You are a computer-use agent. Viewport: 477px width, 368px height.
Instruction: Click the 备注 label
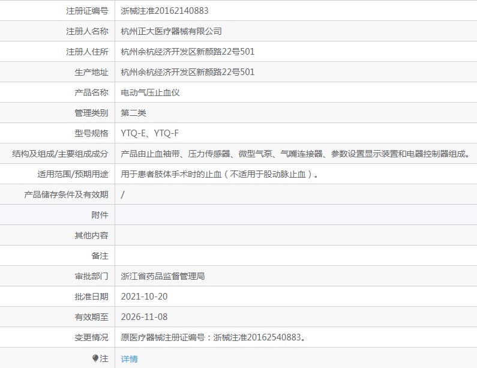(100, 255)
